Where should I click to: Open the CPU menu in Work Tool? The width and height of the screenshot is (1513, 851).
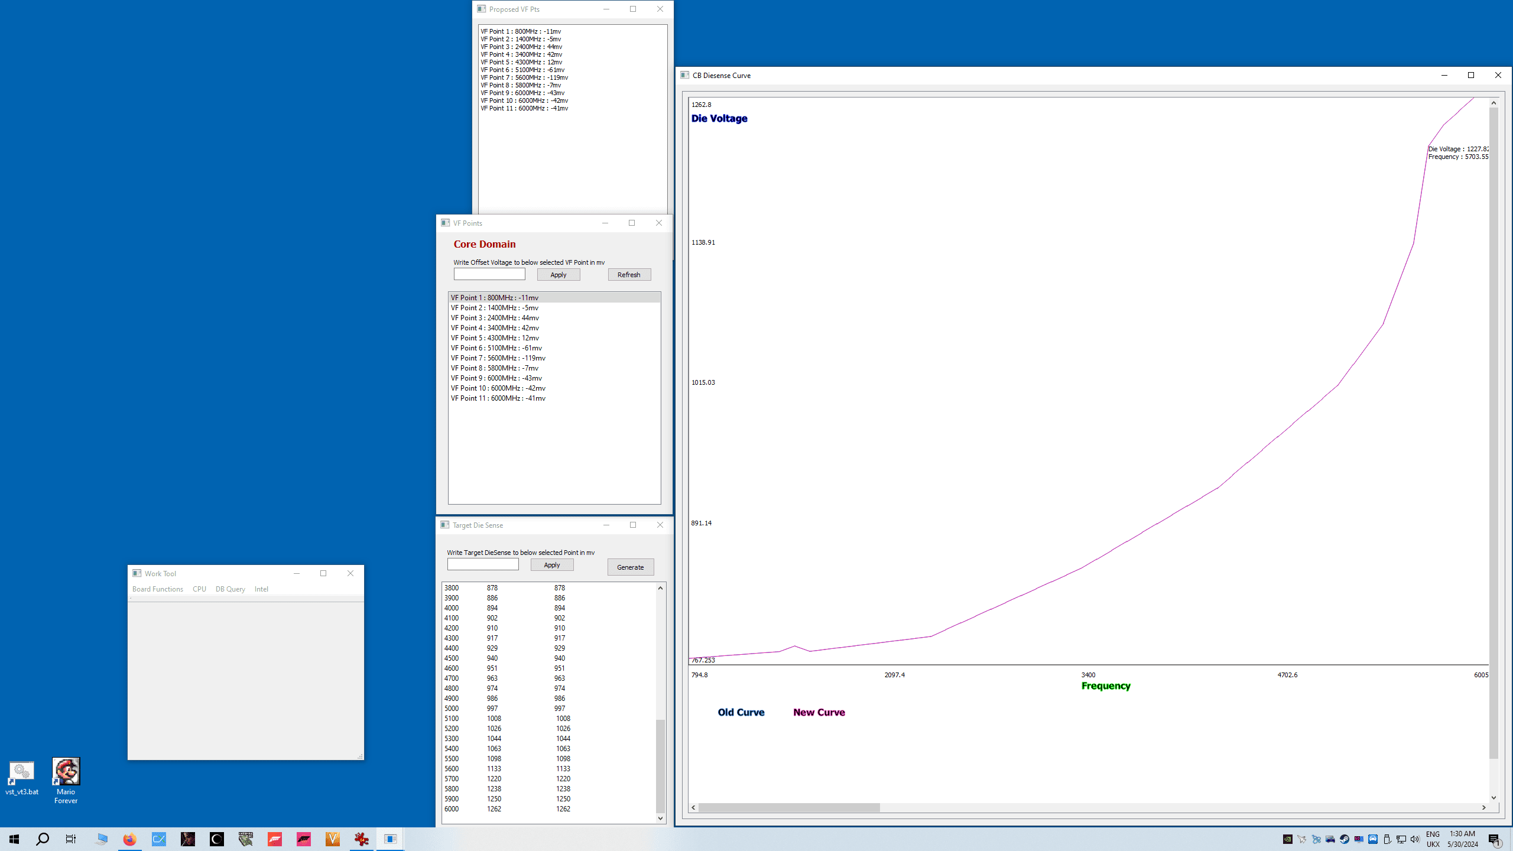pos(199,589)
